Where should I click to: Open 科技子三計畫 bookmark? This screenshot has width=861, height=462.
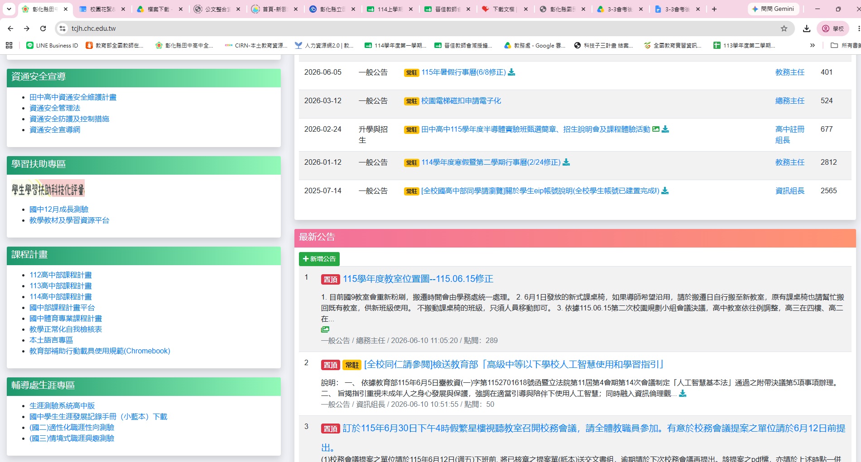pyautogui.click(x=603, y=45)
